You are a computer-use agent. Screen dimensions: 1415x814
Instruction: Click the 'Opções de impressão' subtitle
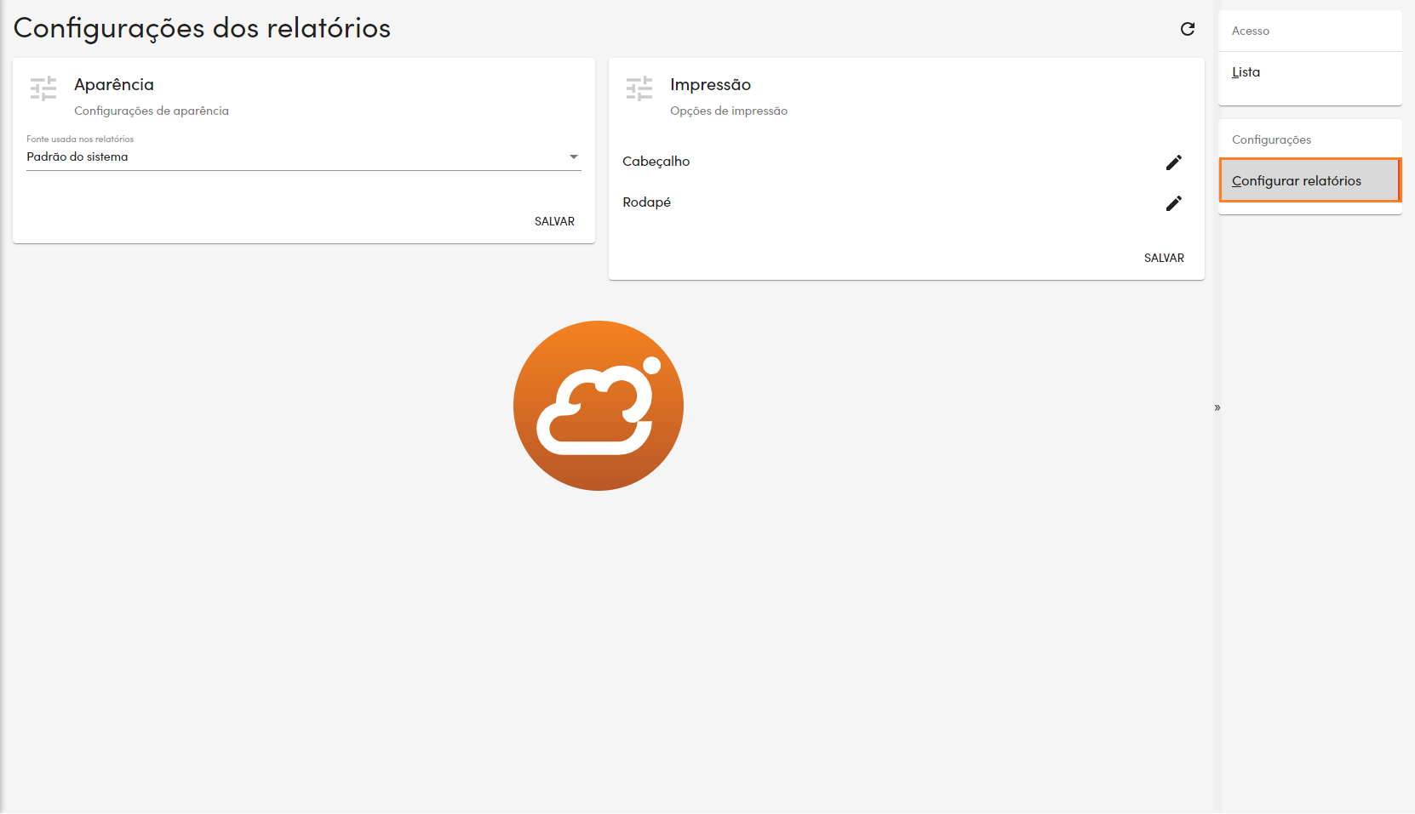coord(729,111)
